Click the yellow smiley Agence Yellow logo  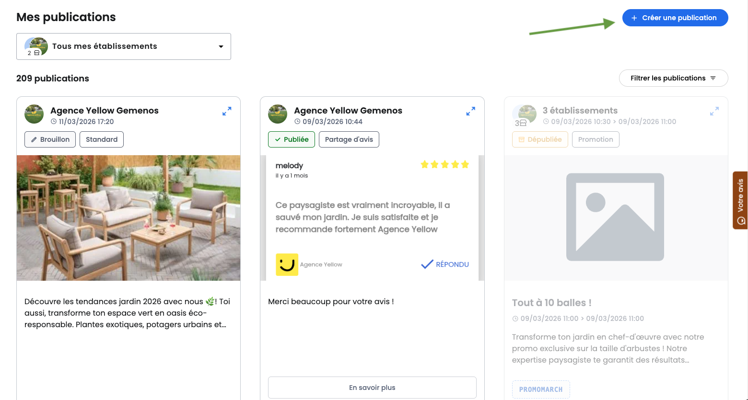coord(287,264)
